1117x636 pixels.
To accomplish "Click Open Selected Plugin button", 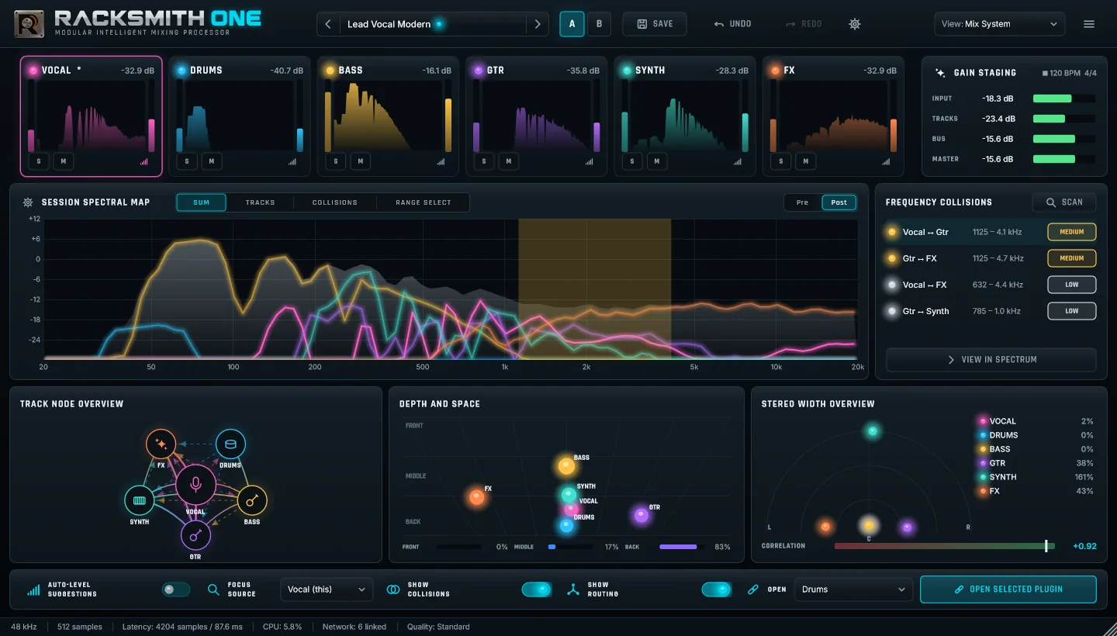I will point(1008,589).
